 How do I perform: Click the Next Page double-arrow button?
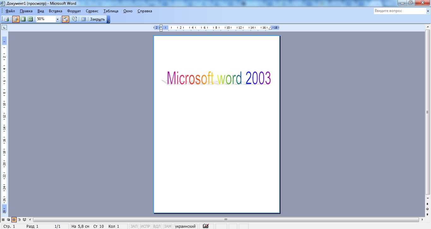pyautogui.click(x=428, y=214)
